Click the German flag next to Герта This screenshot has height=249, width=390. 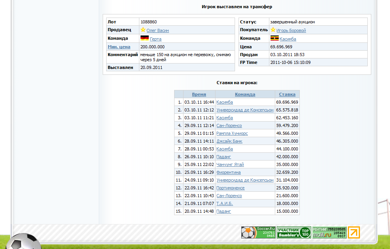click(x=144, y=38)
